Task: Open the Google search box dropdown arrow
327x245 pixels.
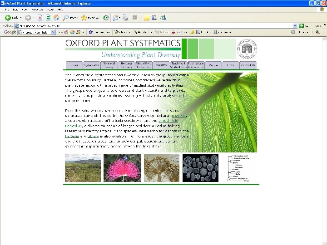Action: point(54,32)
